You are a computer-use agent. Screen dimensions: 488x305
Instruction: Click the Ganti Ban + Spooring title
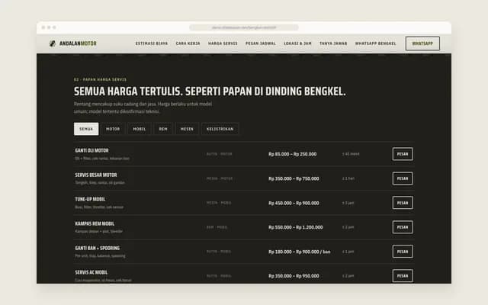[x=97, y=248]
